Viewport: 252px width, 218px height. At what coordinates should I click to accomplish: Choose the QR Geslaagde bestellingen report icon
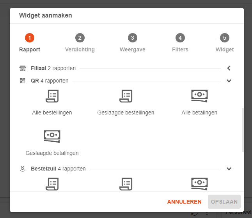[126, 96]
